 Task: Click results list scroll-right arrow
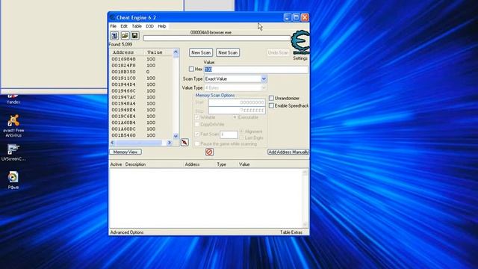170,143
